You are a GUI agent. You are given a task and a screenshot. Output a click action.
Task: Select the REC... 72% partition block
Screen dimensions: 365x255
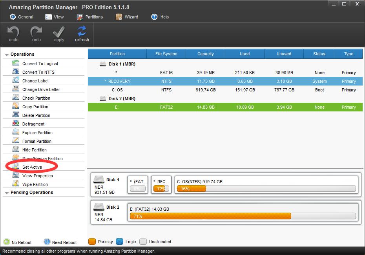[161, 185]
